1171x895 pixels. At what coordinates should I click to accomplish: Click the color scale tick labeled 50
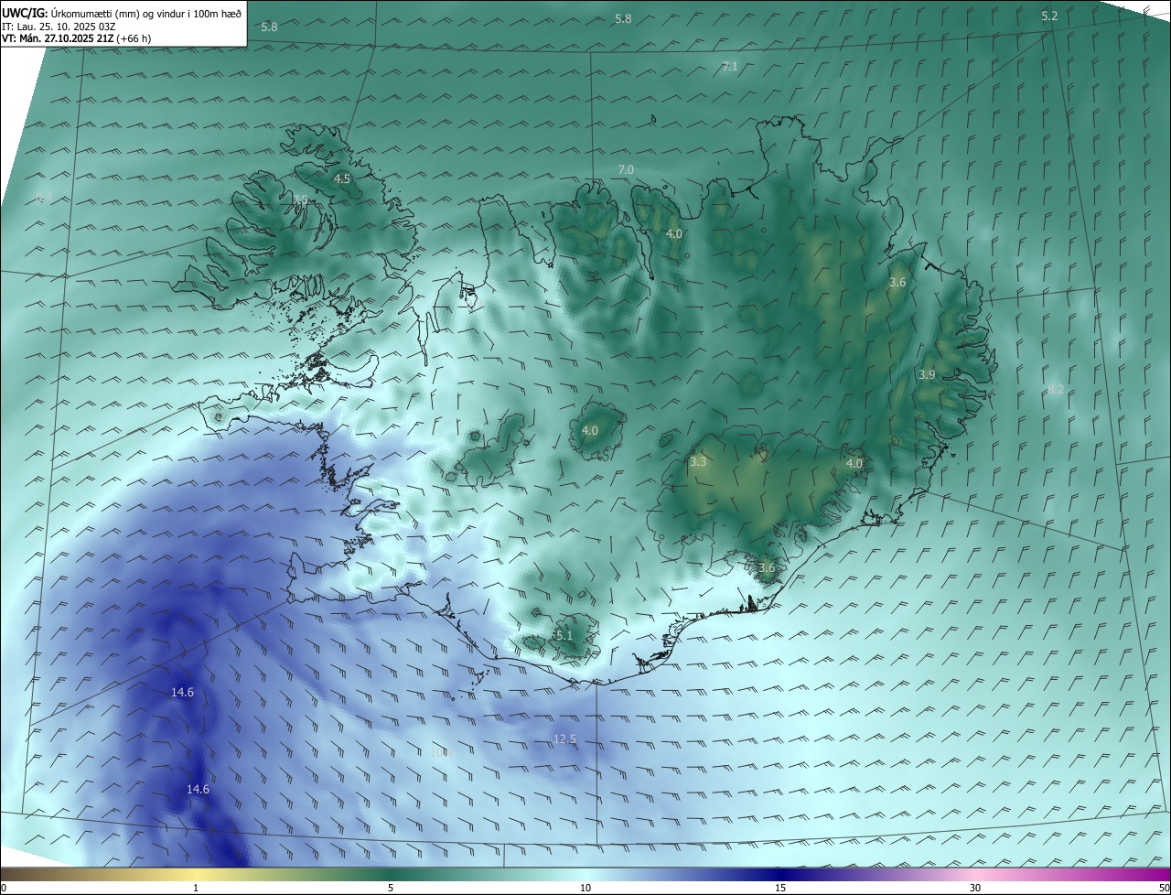(1164, 888)
